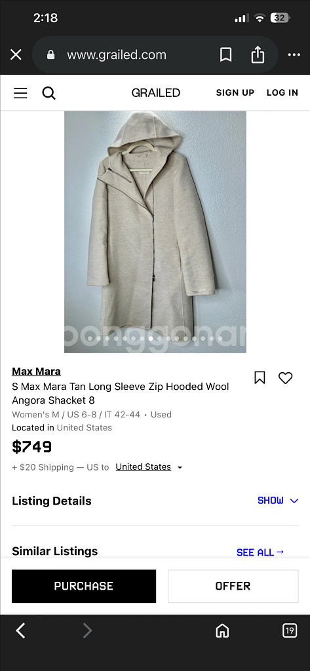Save the listing with the bookmark icon
Screen dimensions: 310x671
pyautogui.click(x=260, y=377)
